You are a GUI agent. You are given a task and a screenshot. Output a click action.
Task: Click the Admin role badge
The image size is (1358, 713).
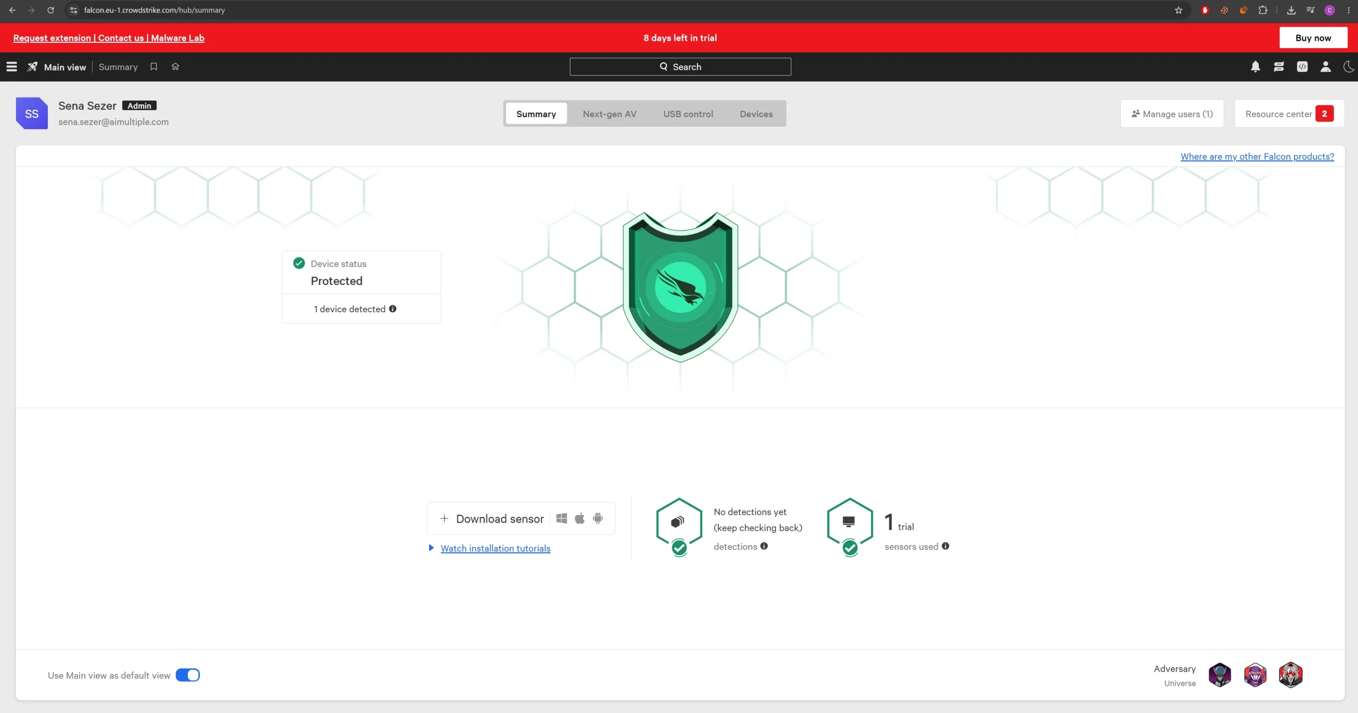[x=140, y=105]
